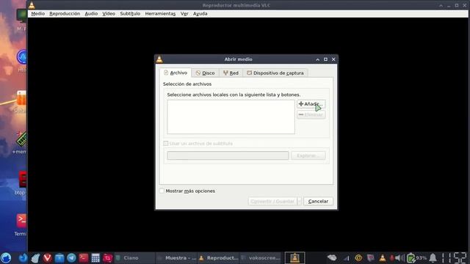470x264 pixels.
Task: Open the screenshot tool in taskbar
Action: tap(108, 257)
